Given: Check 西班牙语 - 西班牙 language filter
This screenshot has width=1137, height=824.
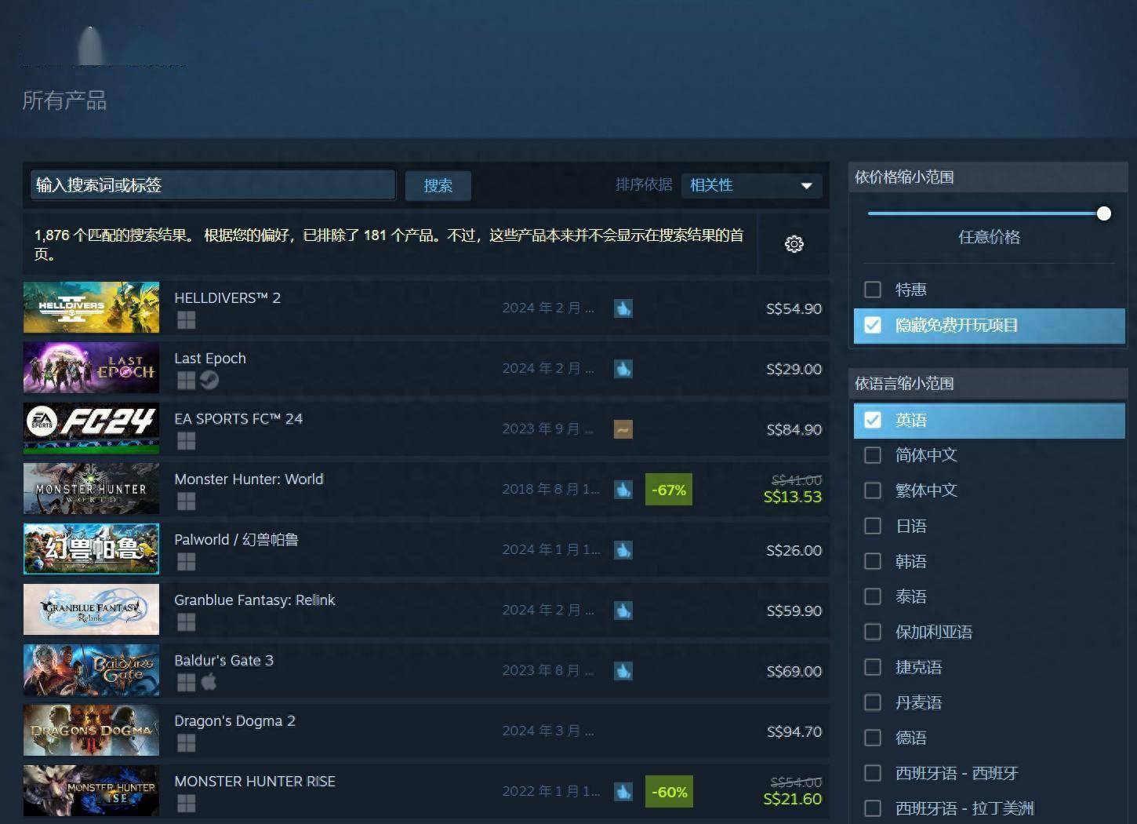Looking at the screenshot, I should pyautogui.click(x=873, y=773).
